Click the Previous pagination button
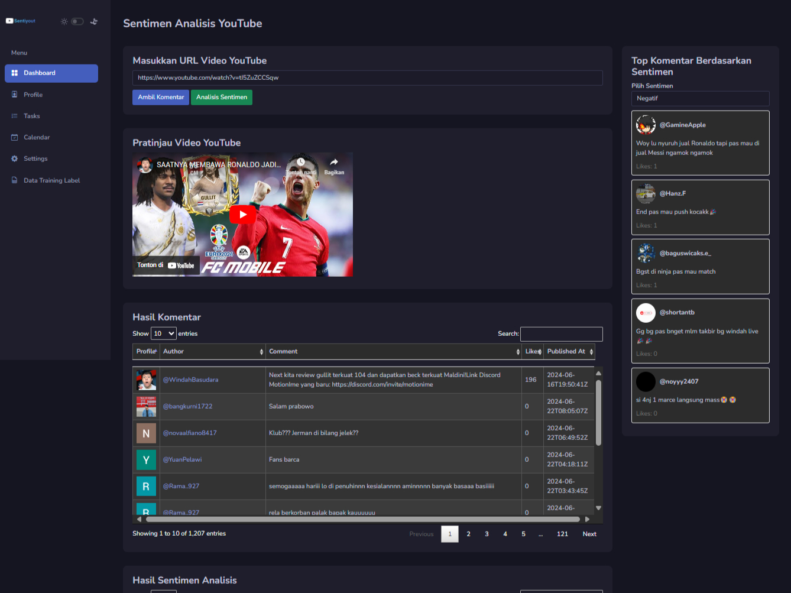Screen dimensions: 791x593 422,534
